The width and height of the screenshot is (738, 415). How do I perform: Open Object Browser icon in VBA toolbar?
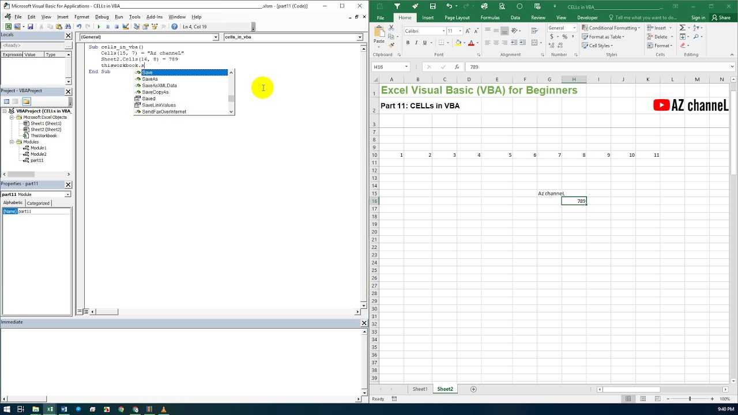tap(154, 27)
